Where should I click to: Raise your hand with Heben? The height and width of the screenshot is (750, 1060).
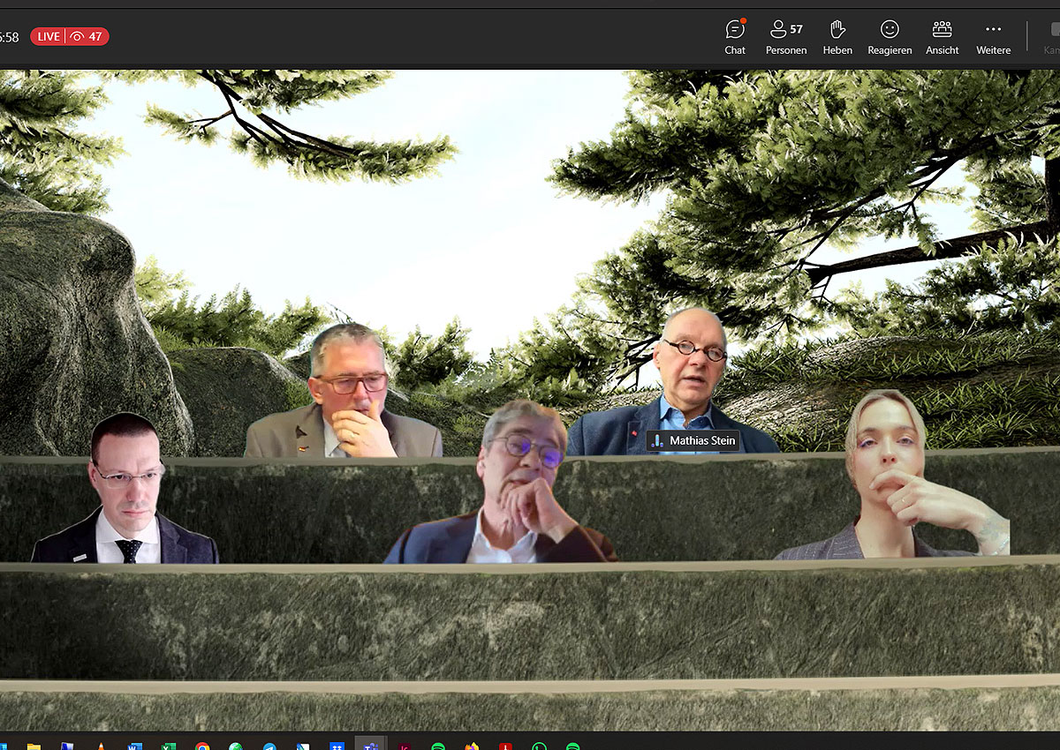click(x=837, y=37)
